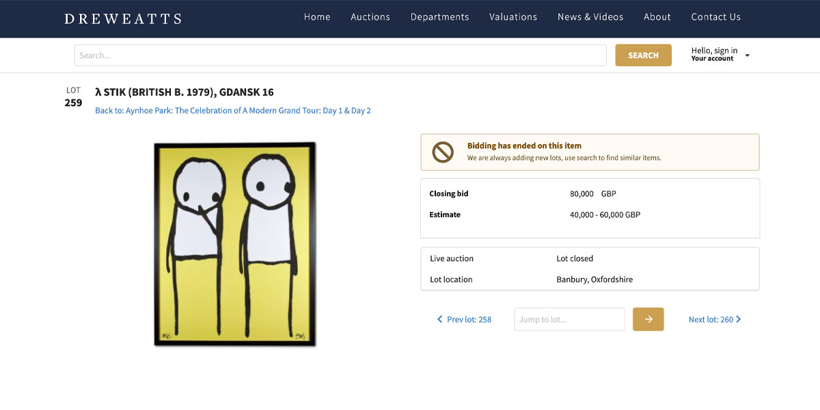Go to the Auctions page
The image size is (820, 410).
(370, 17)
